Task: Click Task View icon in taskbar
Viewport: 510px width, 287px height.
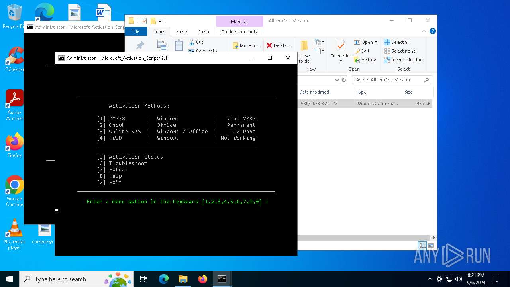Action: tap(143, 279)
